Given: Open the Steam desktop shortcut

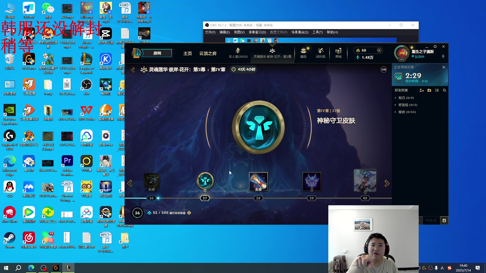Looking at the screenshot, I should pyautogui.click(x=10, y=240).
